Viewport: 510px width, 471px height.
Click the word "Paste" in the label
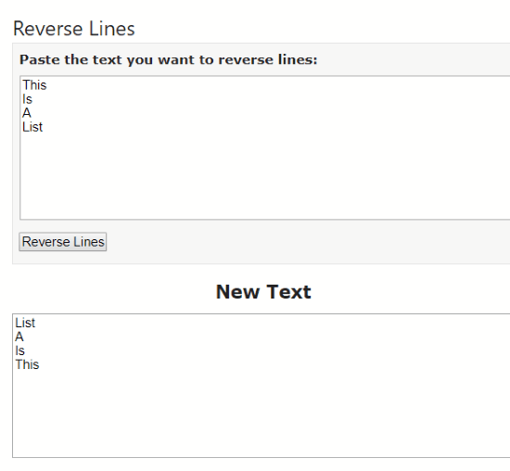tap(40, 60)
